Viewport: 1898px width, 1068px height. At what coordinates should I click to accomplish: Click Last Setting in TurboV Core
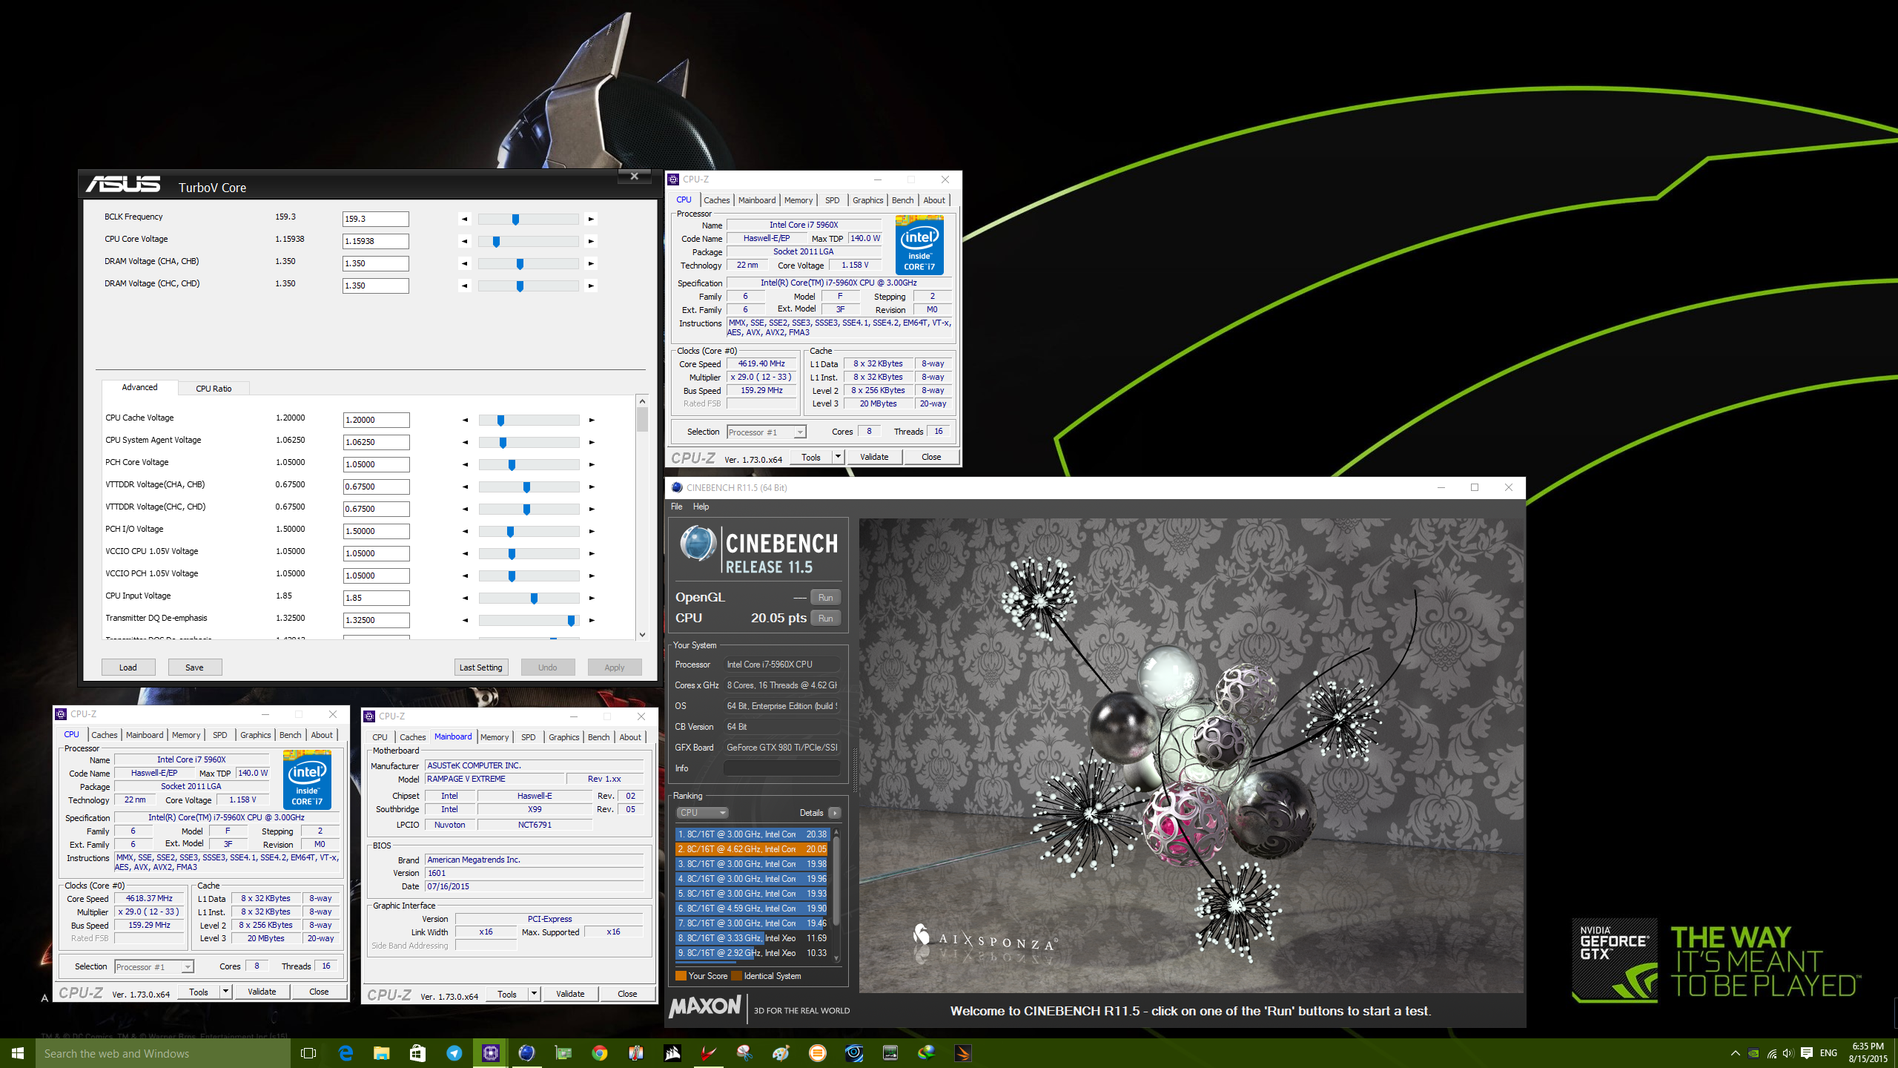click(x=480, y=667)
